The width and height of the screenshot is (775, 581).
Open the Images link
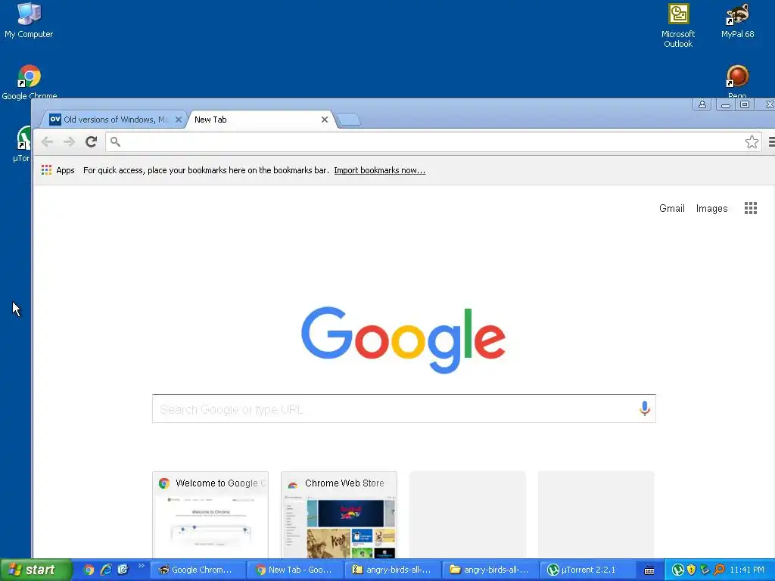point(711,209)
